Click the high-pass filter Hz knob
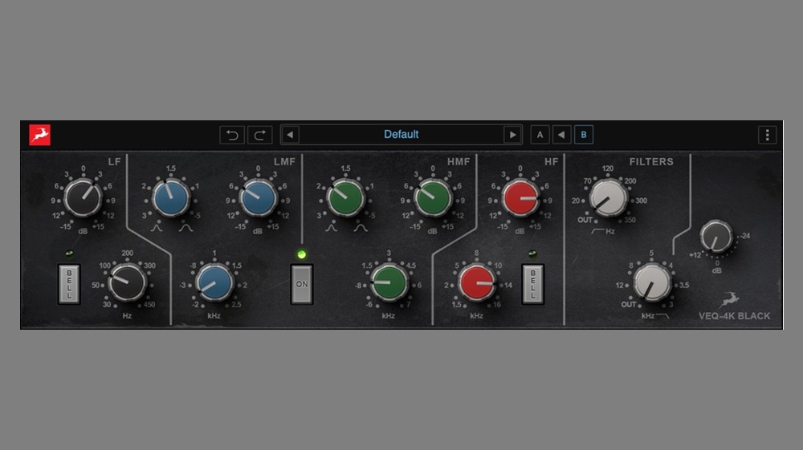This screenshot has height=450, width=803. point(609,198)
